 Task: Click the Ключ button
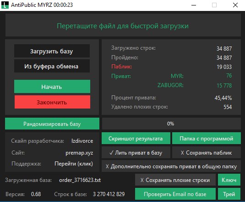point(229,180)
